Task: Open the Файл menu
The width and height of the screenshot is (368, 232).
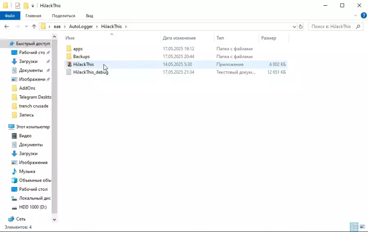Action: pyautogui.click(x=10, y=16)
